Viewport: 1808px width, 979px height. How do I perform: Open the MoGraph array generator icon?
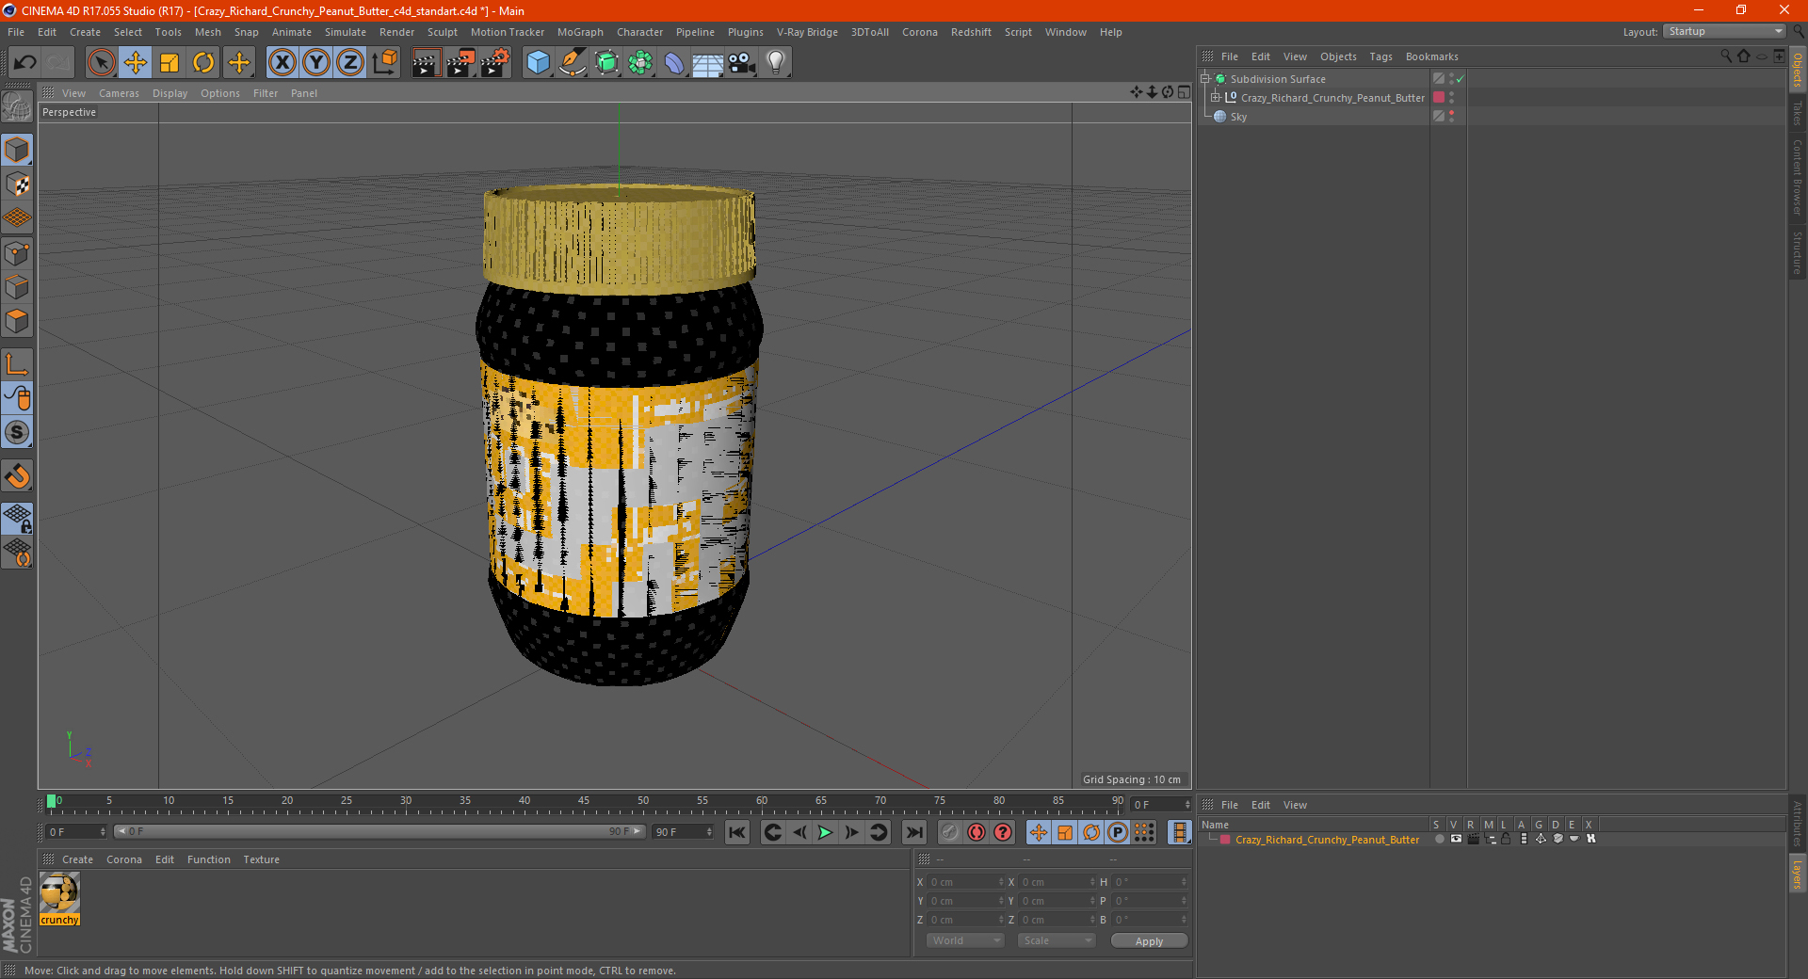pos(640,63)
